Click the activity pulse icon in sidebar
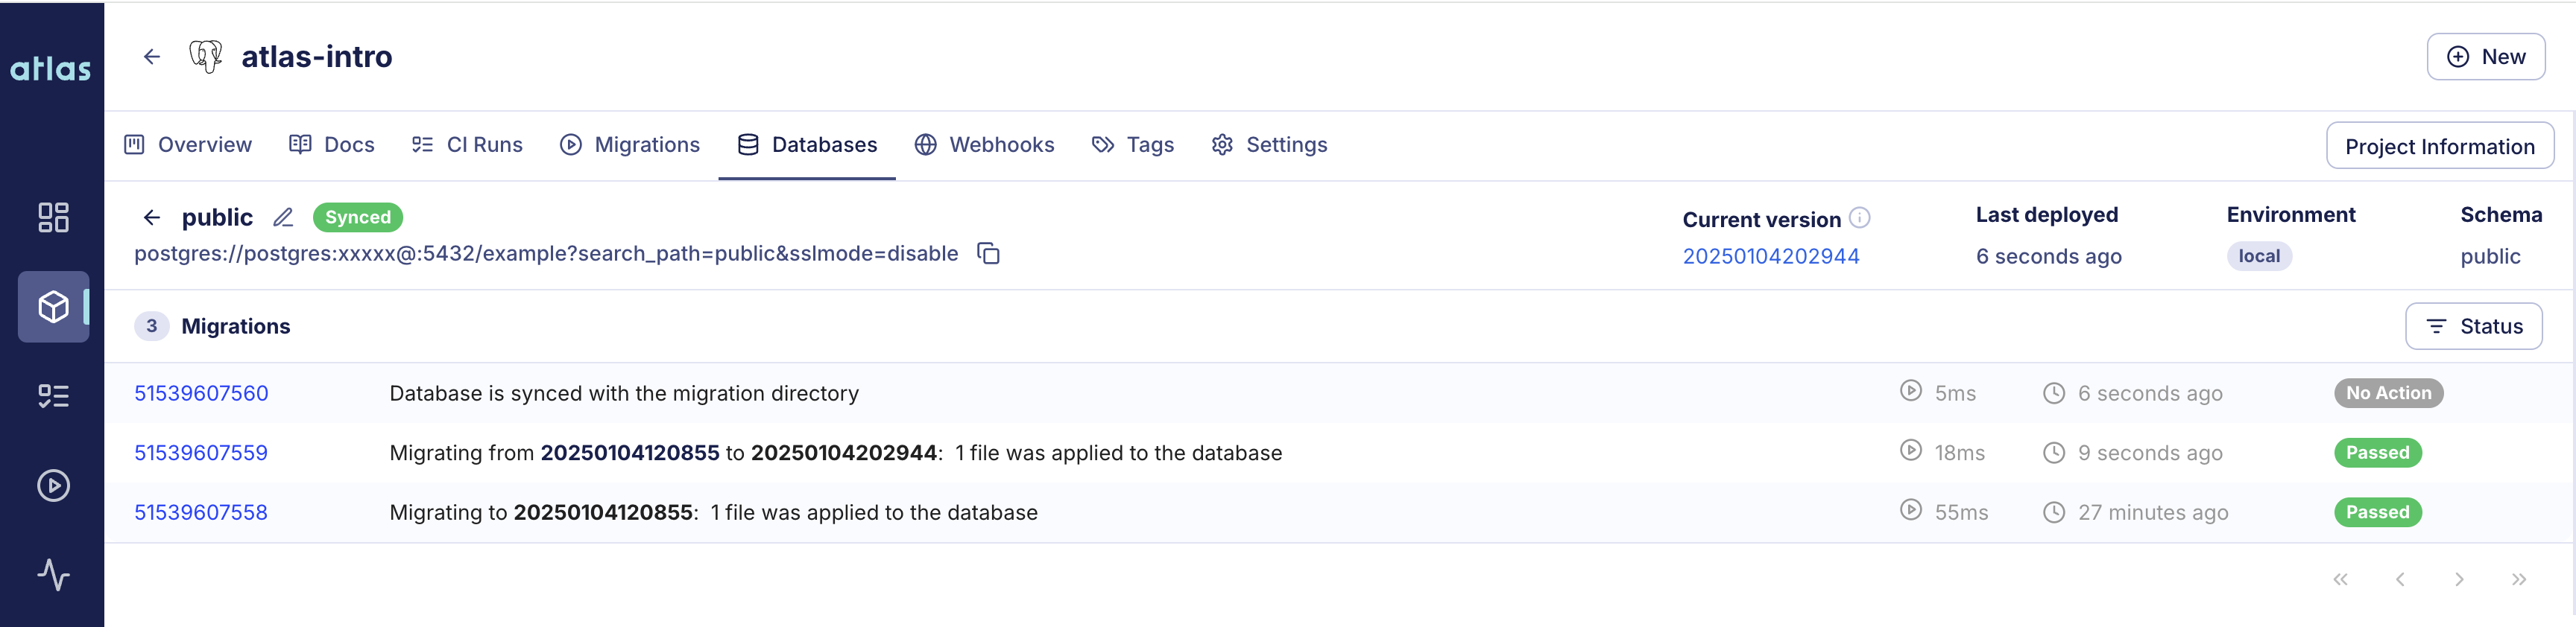Viewport: 2576px width, 627px height. [x=53, y=575]
